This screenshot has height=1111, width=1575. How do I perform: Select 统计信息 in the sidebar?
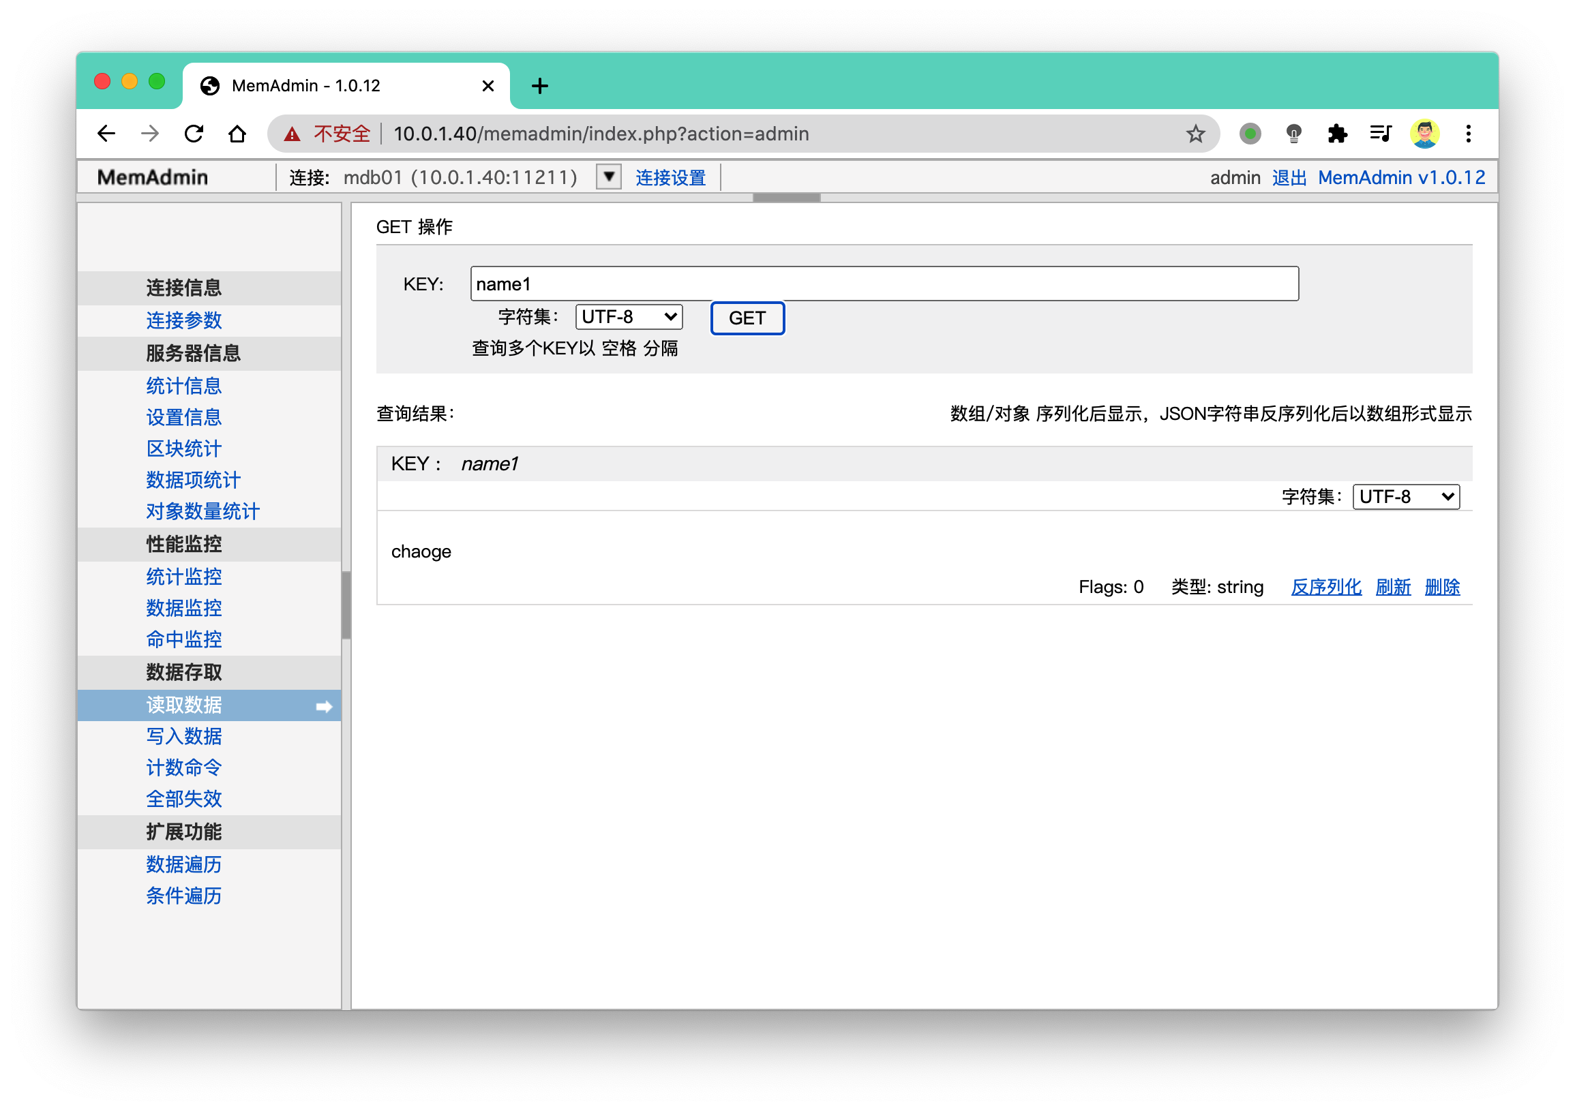coord(184,385)
